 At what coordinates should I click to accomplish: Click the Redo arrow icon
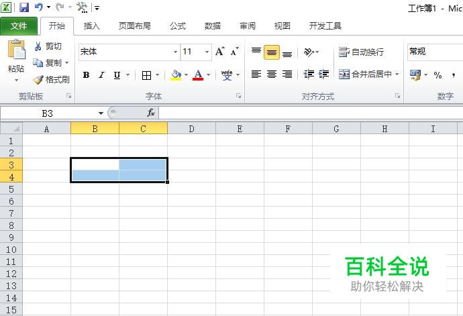click(x=60, y=7)
